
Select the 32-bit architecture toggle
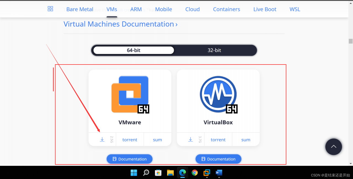click(214, 50)
